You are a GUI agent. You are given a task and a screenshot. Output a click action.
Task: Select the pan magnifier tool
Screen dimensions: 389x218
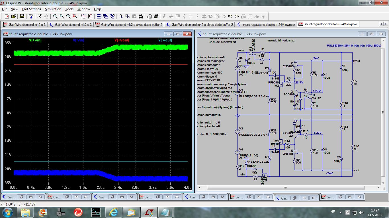(62, 16)
